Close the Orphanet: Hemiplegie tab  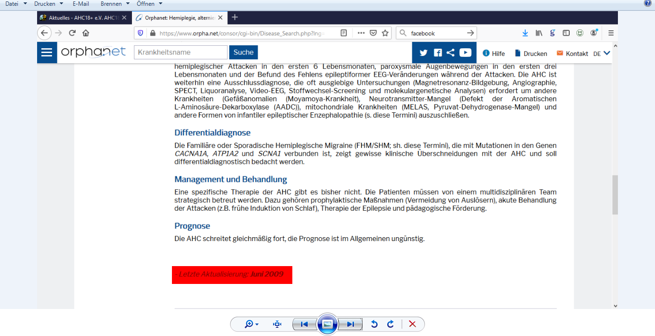[220, 18]
